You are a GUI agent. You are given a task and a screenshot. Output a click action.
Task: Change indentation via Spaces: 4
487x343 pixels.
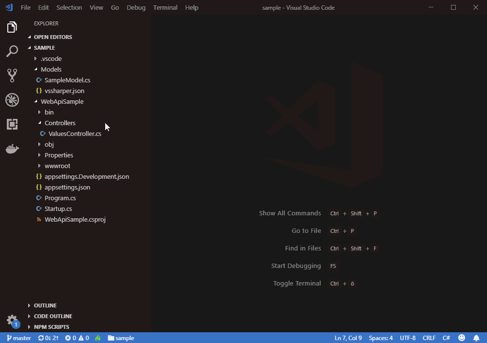(380, 338)
